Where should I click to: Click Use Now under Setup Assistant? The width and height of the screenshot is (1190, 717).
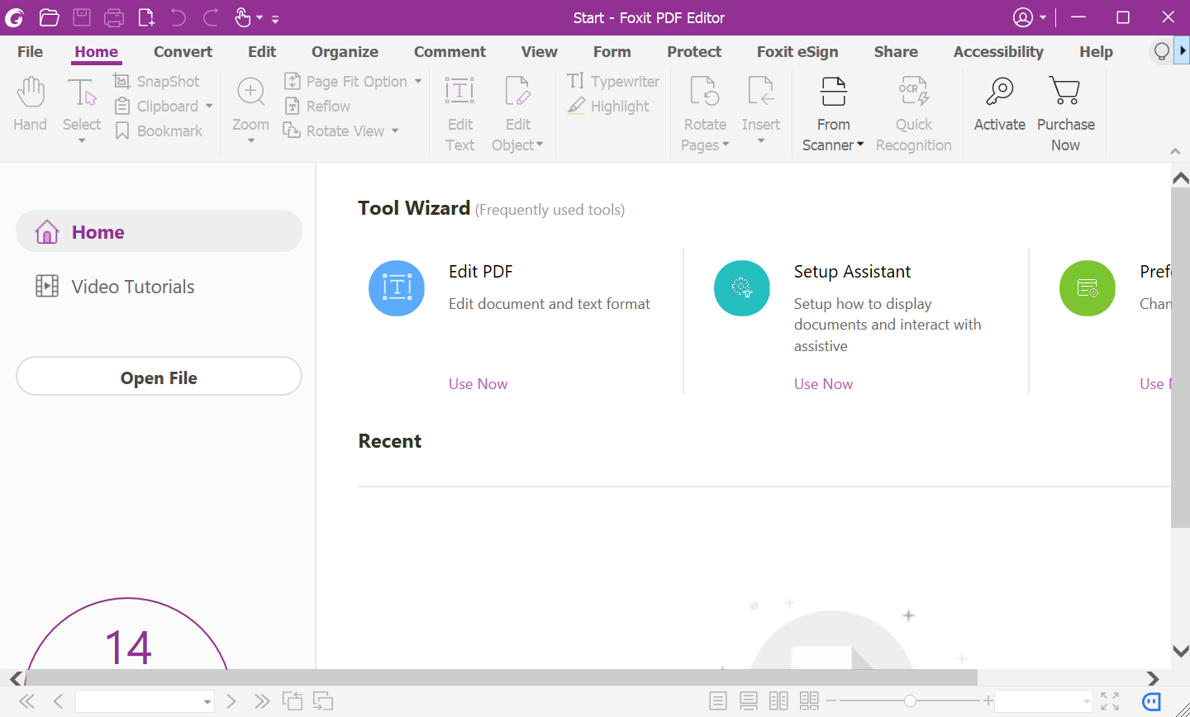(x=824, y=384)
